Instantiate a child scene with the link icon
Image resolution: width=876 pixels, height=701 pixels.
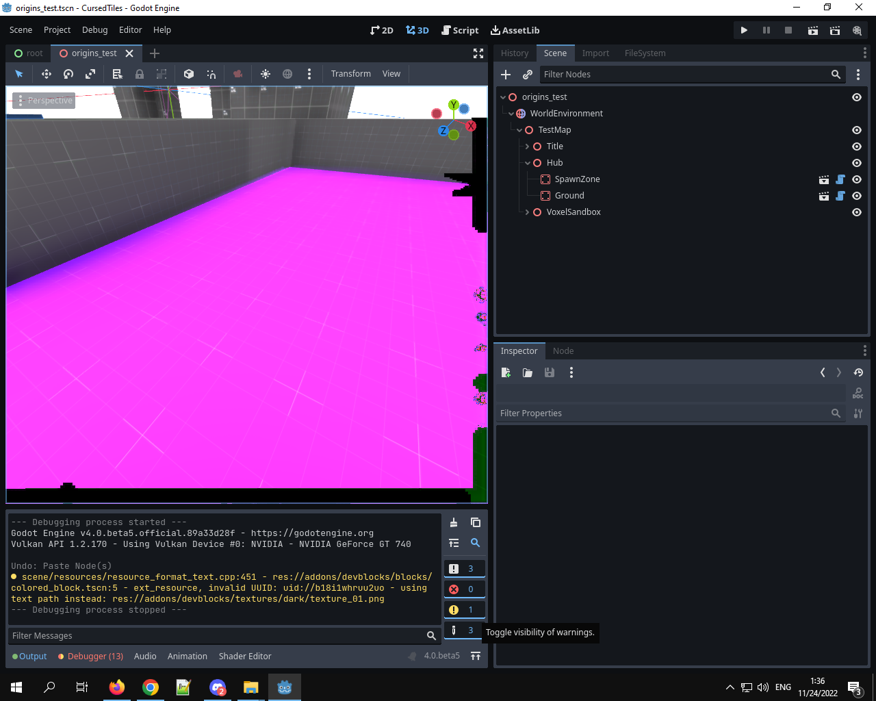tap(526, 74)
